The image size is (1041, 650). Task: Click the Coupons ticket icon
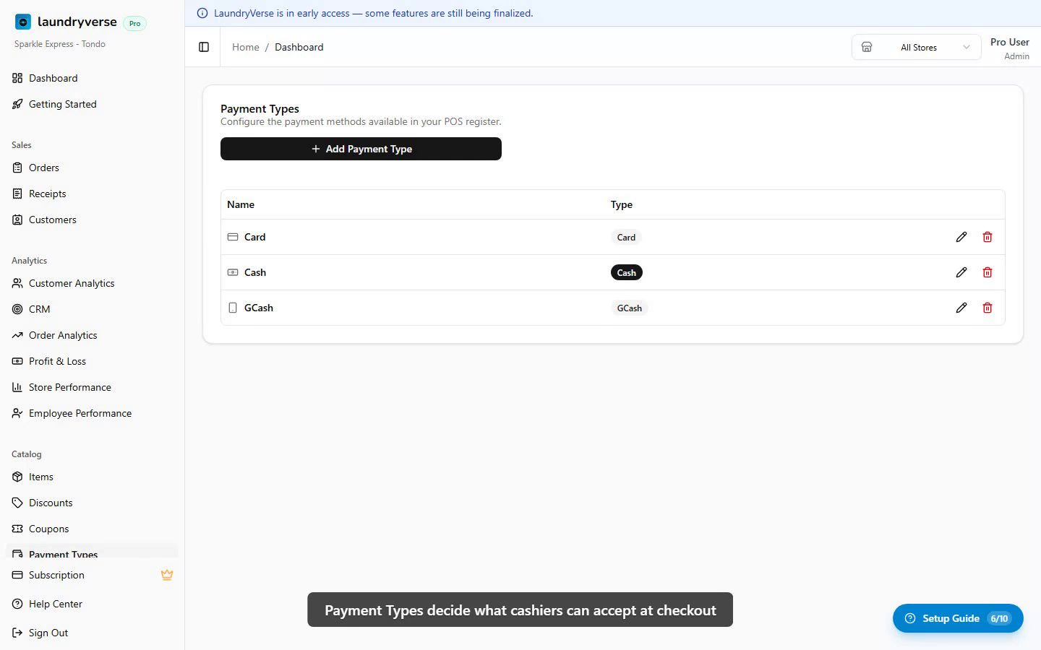[x=17, y=529]
